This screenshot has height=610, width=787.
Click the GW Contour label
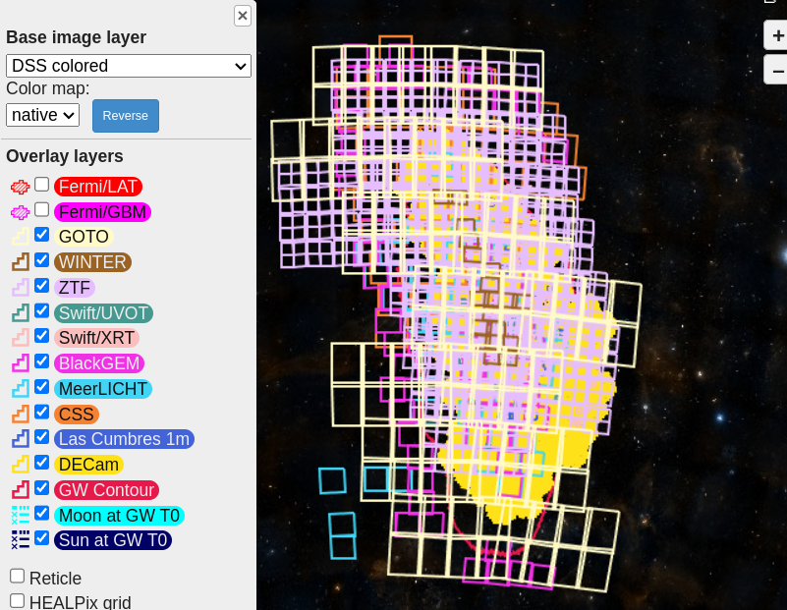(x=107, y=490)
